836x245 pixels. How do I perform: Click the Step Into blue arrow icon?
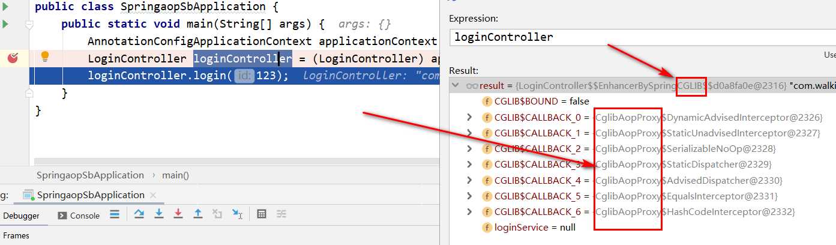tap(159, 214)
